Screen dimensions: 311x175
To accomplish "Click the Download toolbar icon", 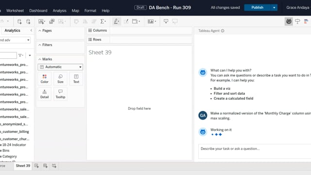I will [x=166, y=21].
